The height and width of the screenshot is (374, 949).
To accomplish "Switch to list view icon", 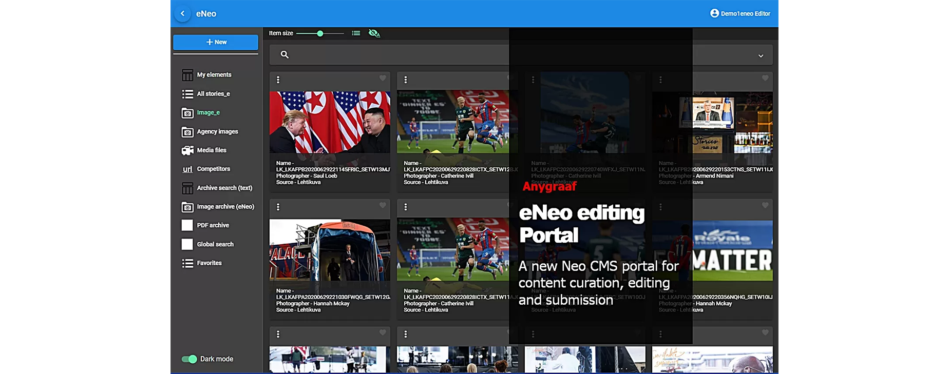I will pos(356,33).
